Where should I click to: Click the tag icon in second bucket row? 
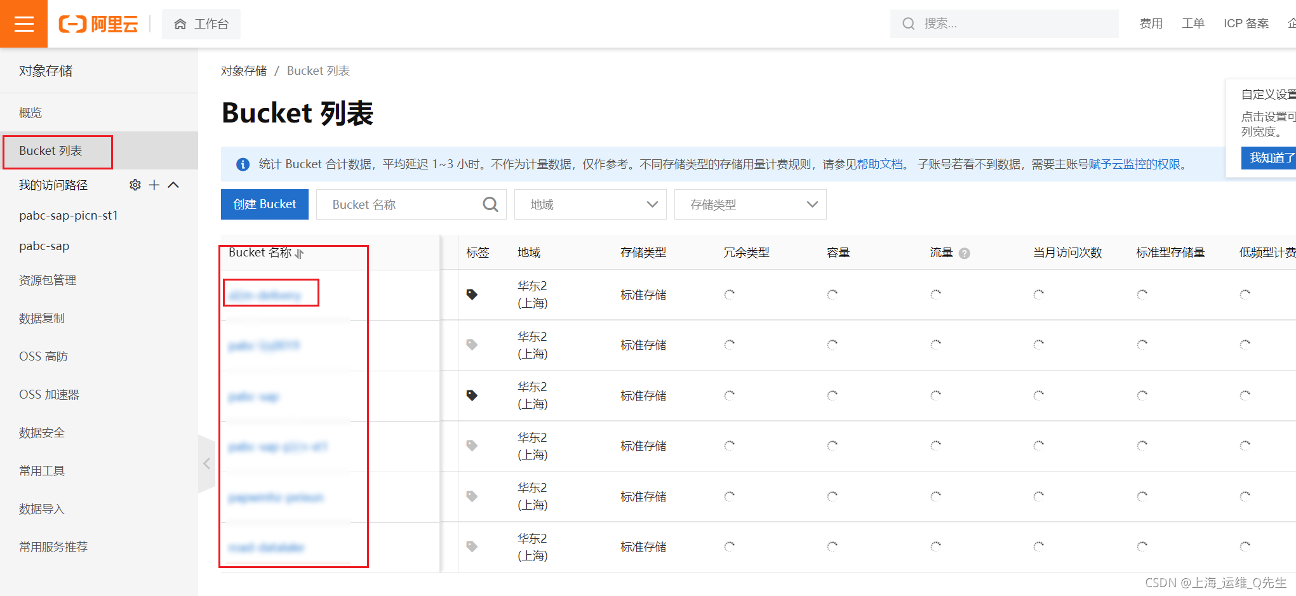[x=472, y=345]
